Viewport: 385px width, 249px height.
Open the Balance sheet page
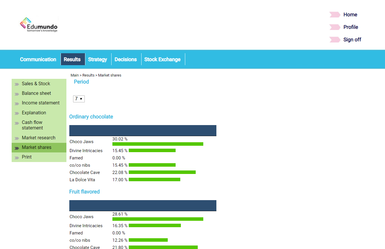pyautogui.click(x=36, y=93)
